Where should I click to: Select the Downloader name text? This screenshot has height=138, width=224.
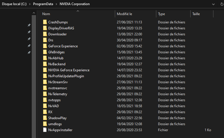57,34
